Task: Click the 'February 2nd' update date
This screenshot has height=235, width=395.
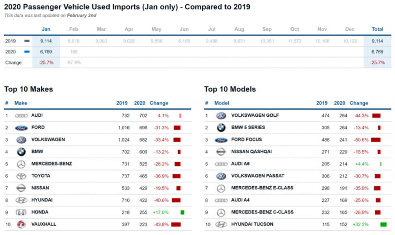Action: pyautogui.click(x=82, y=16)
